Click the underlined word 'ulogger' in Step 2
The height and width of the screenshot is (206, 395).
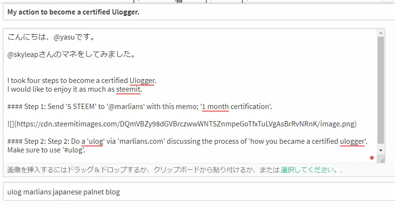tap(352, 141)
